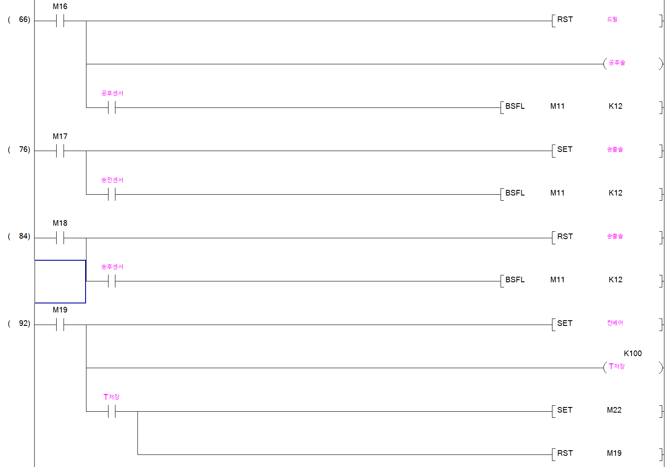
Task: Click the 공후센서 contact
Action: (112, 107)
